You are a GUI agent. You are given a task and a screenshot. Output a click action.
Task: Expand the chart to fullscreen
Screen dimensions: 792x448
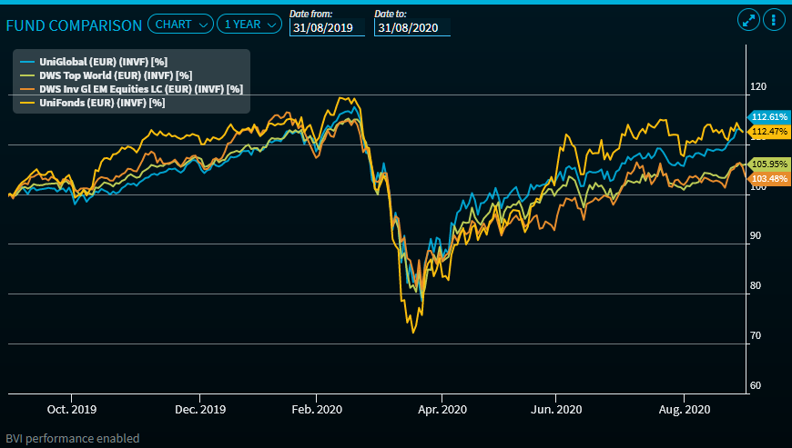(x=748, y=20)
